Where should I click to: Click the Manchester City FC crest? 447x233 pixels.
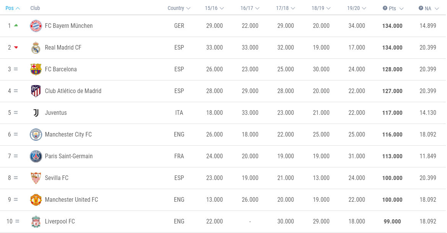(x=36, y=135)
